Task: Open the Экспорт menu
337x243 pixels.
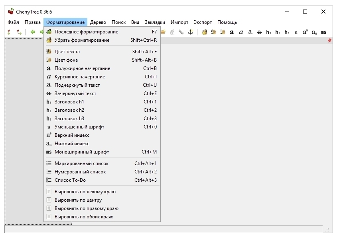Action: 203,22
